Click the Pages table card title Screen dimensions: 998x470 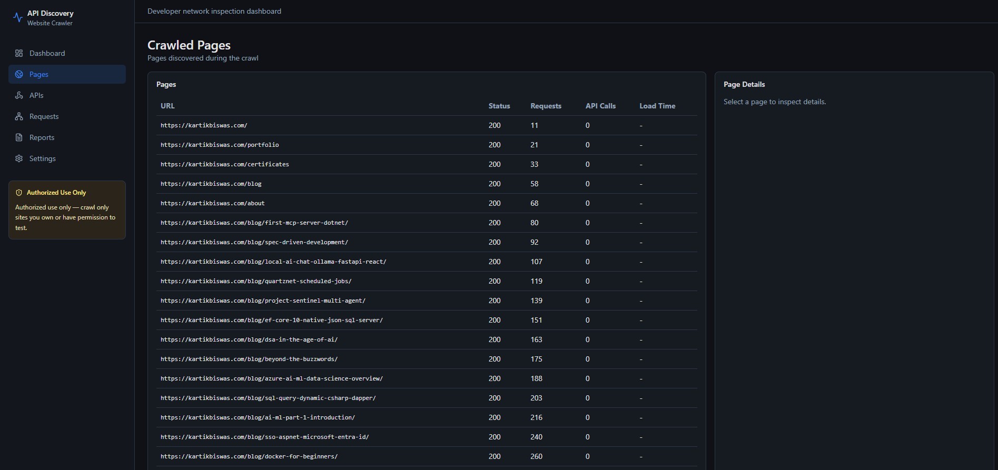pyautogui.click(x=166, y=84)
